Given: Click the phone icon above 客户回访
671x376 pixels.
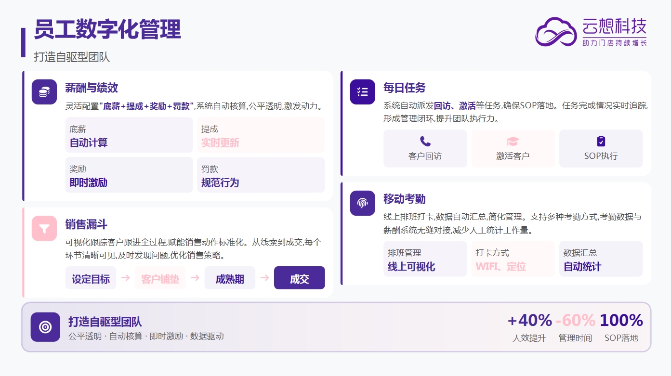Looking at the screenshot, I should point(425,141).
